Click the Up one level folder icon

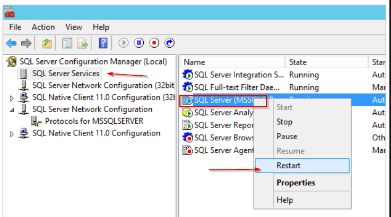click(47, 43)
